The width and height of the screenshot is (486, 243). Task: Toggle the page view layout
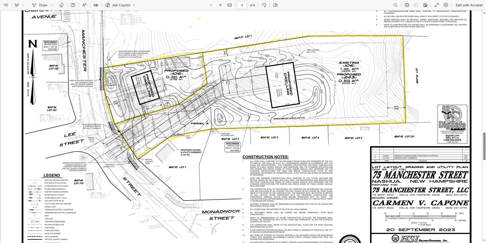(x=275, y=5)
